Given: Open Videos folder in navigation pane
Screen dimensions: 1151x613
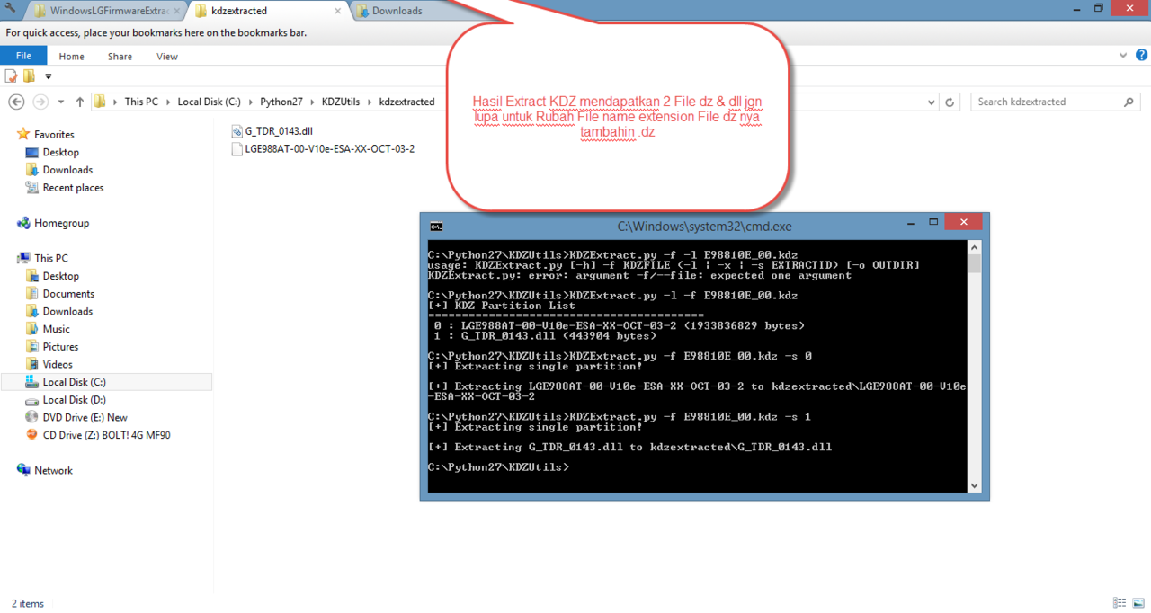Looking at the screenshot, I should pyautogui.click(x=58, y=364).
